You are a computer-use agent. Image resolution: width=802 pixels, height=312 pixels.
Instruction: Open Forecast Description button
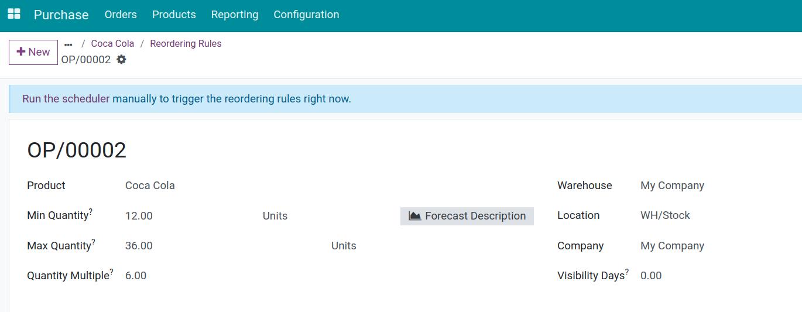[467, 216]
